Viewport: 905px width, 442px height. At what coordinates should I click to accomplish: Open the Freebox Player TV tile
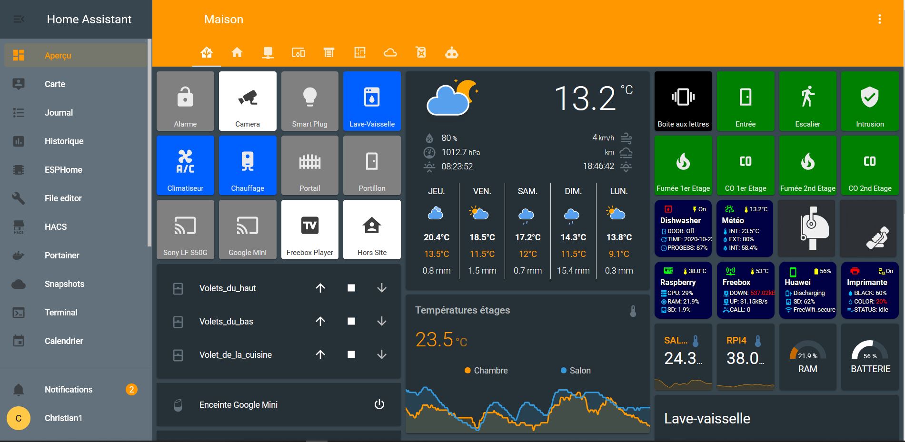(309, 229)
